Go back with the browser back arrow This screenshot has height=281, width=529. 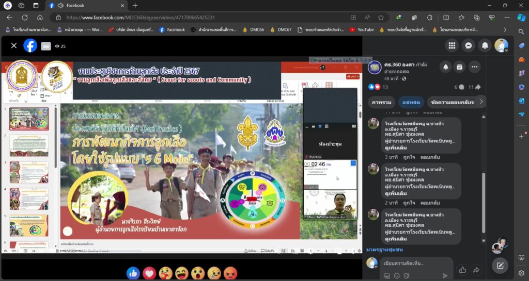tap(9, 18)
